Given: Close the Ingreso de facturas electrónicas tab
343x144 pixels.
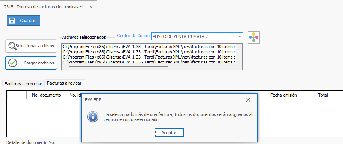Looking at the screenshot, I should point(91,7).
